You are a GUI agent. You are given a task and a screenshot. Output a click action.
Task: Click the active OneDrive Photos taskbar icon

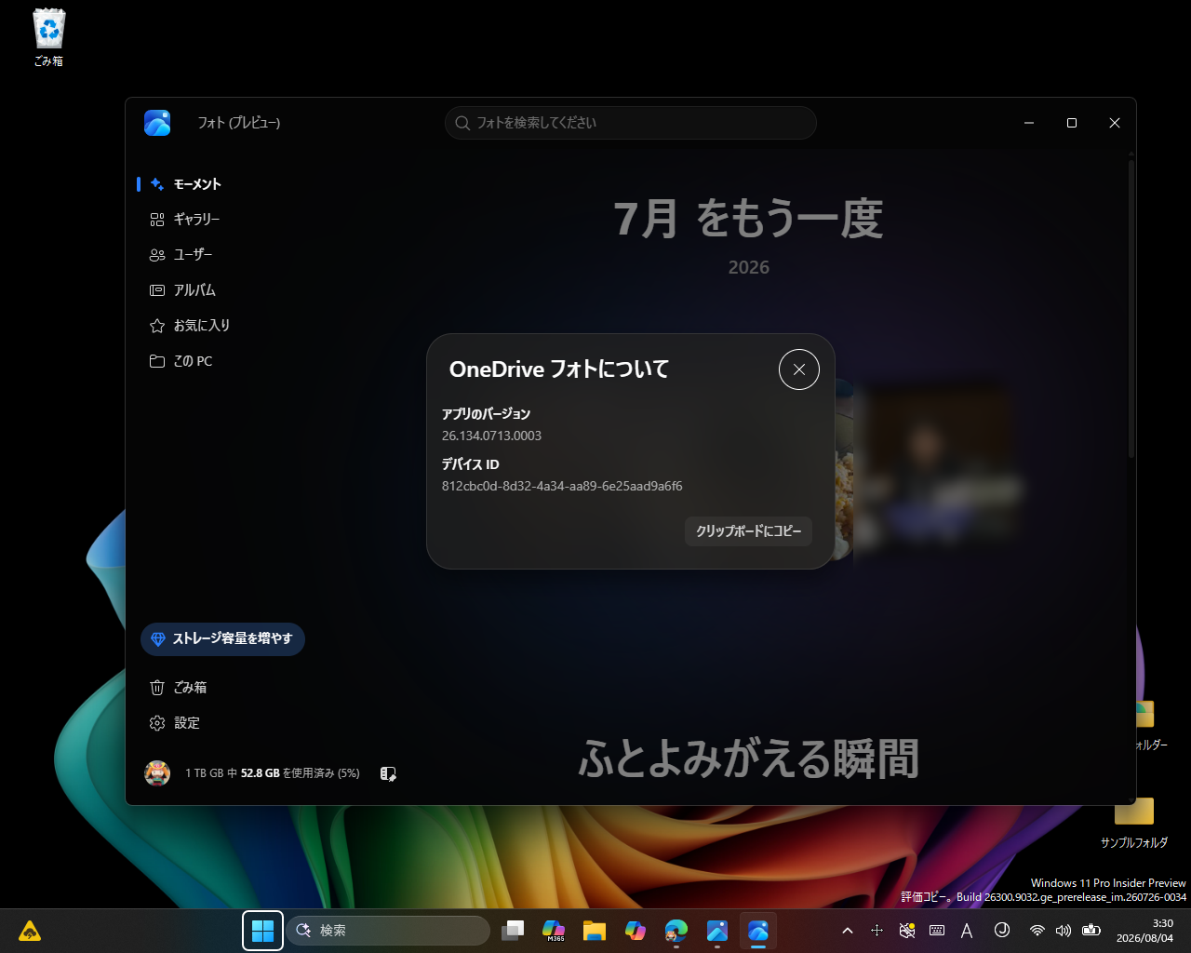(x=758, y=931)
